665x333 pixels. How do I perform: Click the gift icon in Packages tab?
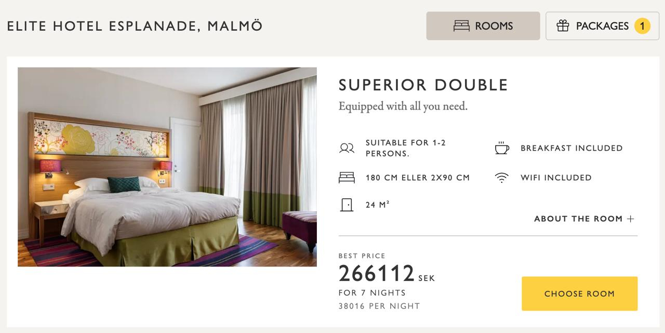click(x=563, y=26)
